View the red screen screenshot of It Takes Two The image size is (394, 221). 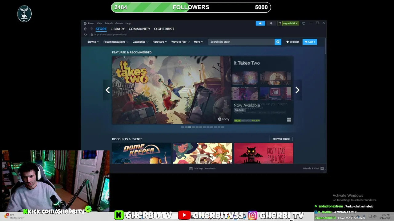point(275,93)
